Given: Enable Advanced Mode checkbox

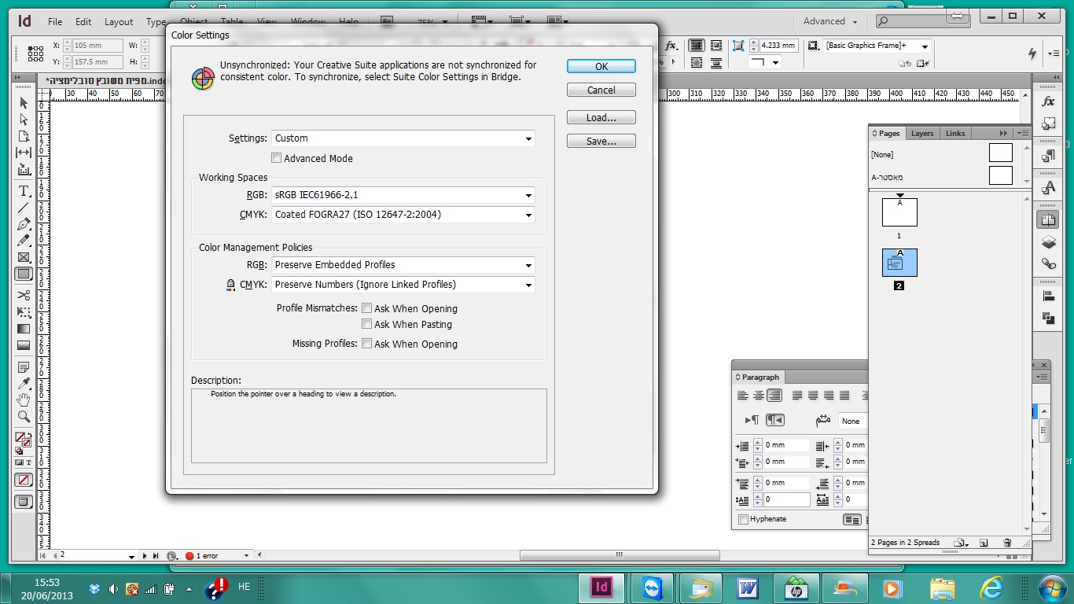Looking at the screenshot, I should point(276,158).
